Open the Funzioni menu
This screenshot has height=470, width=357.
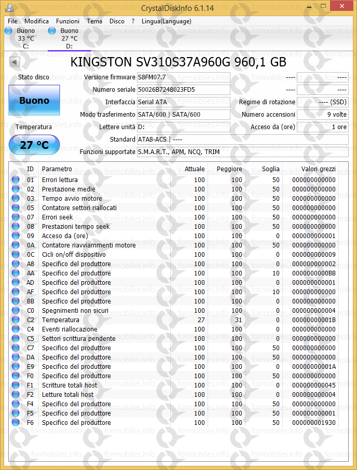click(67, 21)
